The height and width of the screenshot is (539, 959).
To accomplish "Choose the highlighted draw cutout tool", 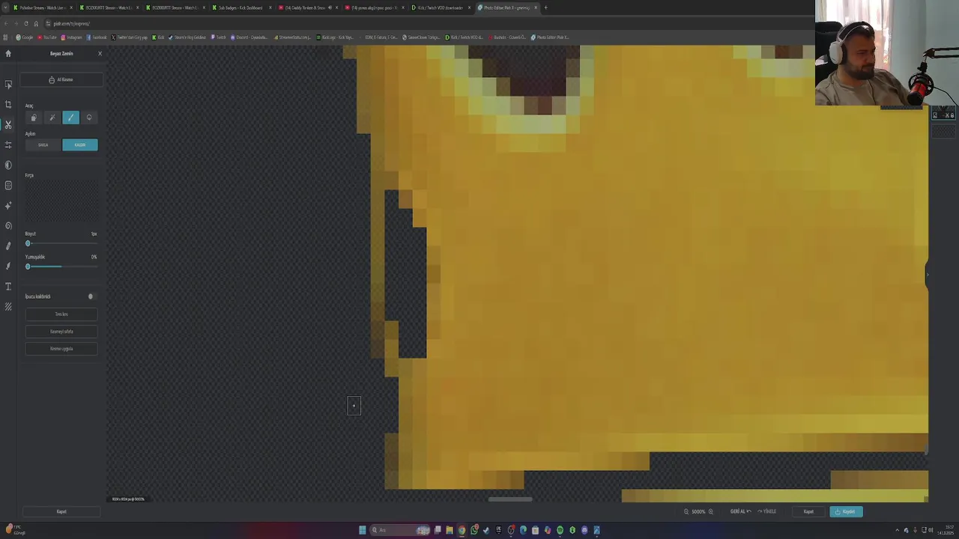I will click(x=70, y=118).
